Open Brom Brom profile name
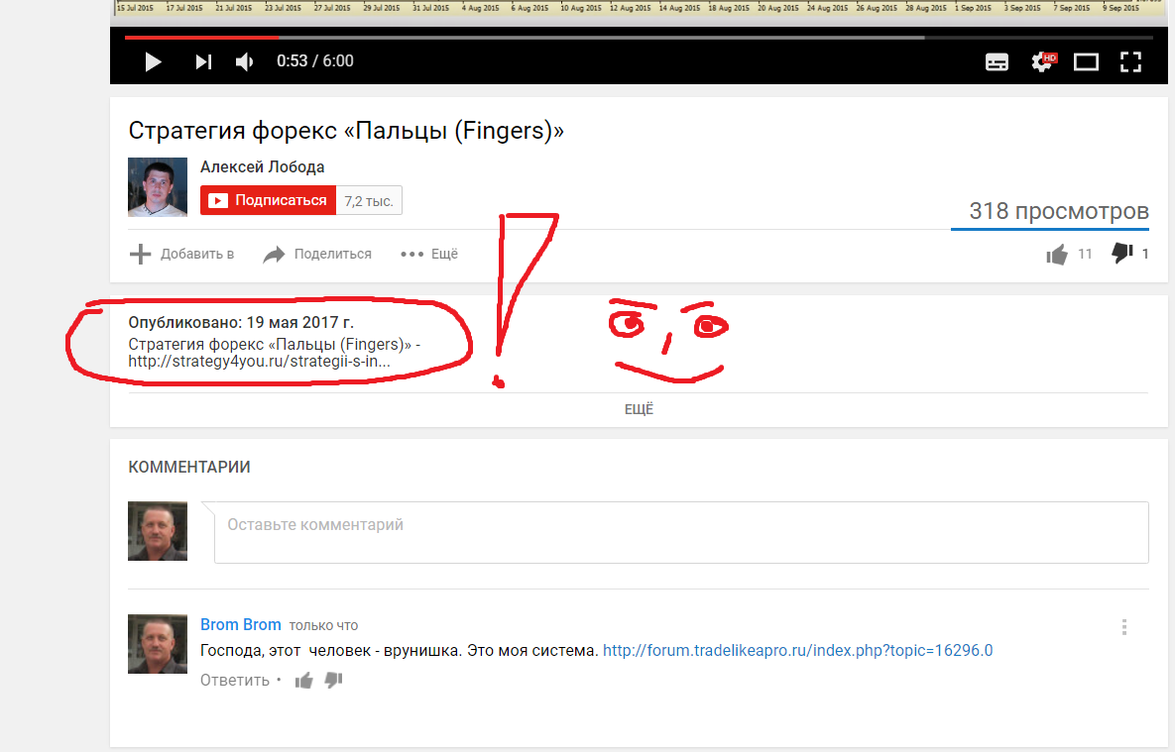1175x752 pixels. tap(241, 624)
